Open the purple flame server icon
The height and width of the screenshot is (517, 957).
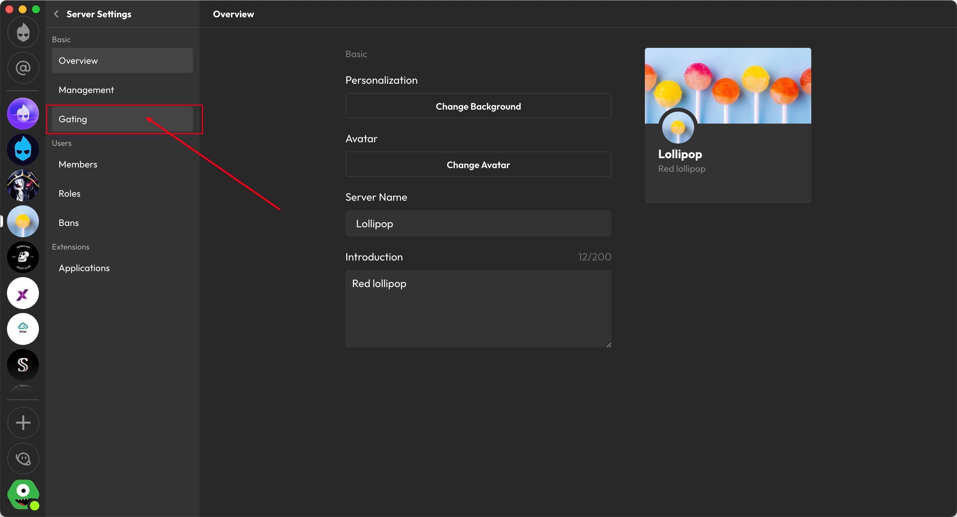23,114
